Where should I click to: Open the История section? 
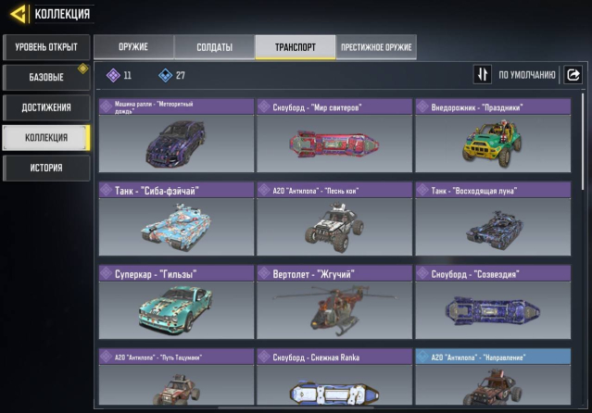click(46, 168)
